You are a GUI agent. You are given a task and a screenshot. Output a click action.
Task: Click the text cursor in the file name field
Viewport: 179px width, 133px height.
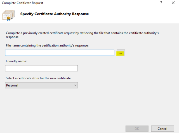[6, 53]
